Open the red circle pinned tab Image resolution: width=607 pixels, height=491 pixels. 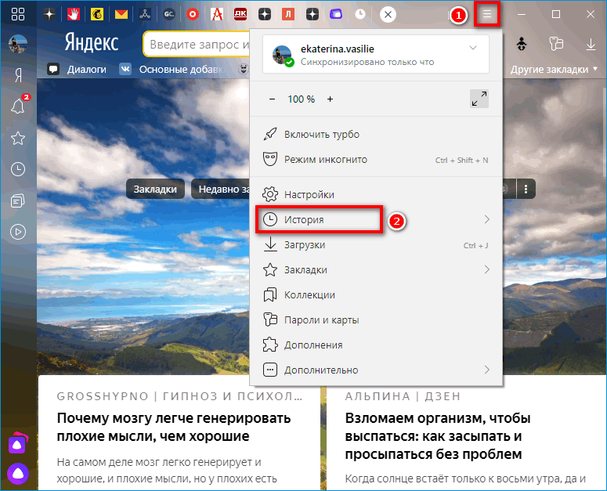tap(193, 14)
